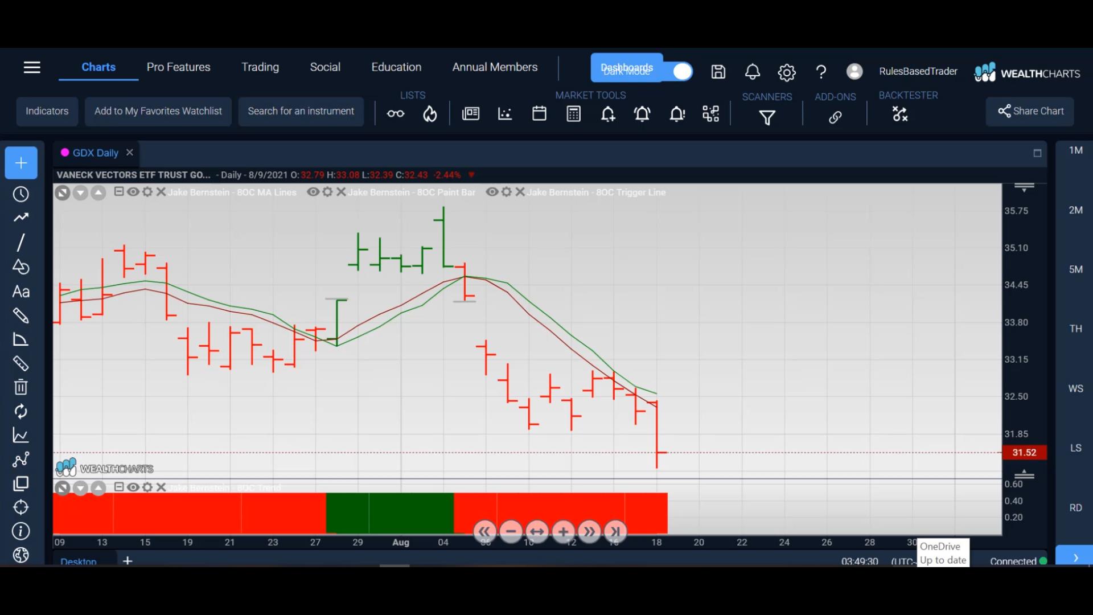Image resolution: width=1093 pixels, height=615 pixels.
Task: Click Add to My Favorites Watchlist
Action: coord(158,111)
